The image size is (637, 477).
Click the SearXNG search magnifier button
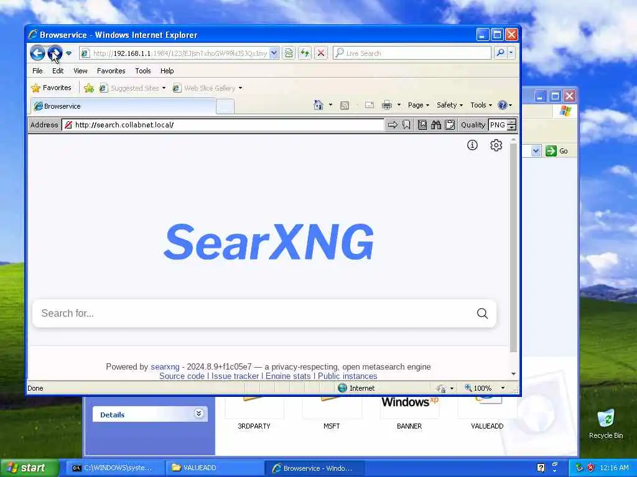pyautogui.click(x=482, y=313)
